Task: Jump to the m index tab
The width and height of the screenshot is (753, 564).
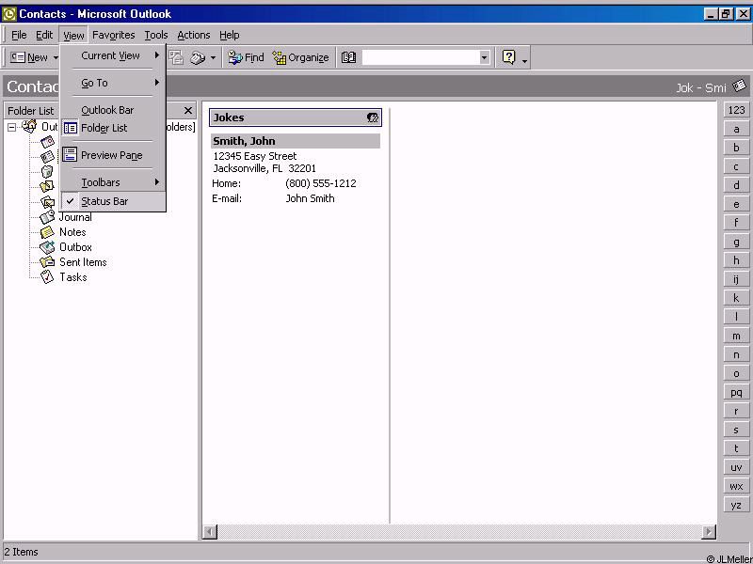Action: point(736,336)
